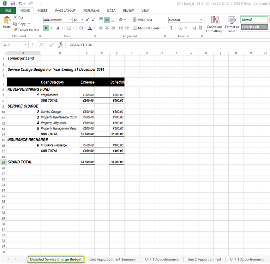Open Unit Apportionment Summary sheet

tap(113, 259)
